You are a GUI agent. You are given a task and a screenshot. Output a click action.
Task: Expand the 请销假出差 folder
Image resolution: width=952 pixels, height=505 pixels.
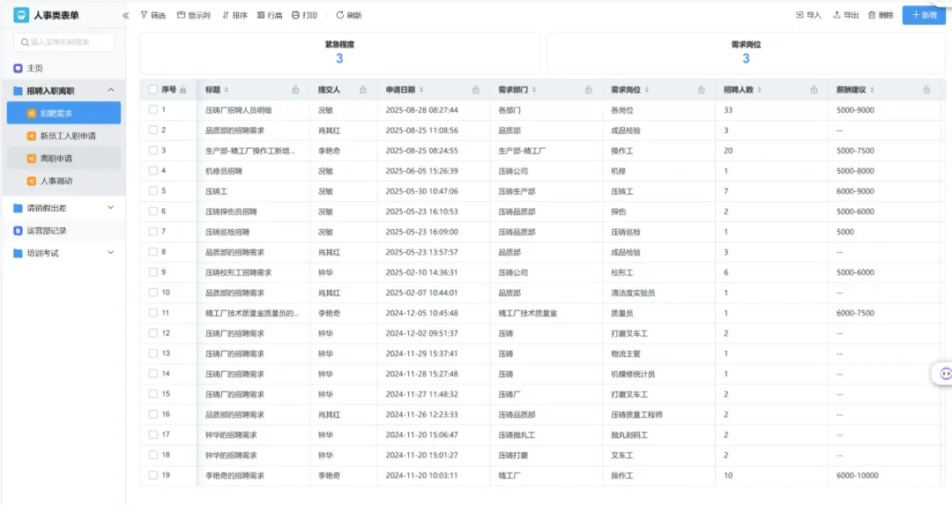coord(110,208)
